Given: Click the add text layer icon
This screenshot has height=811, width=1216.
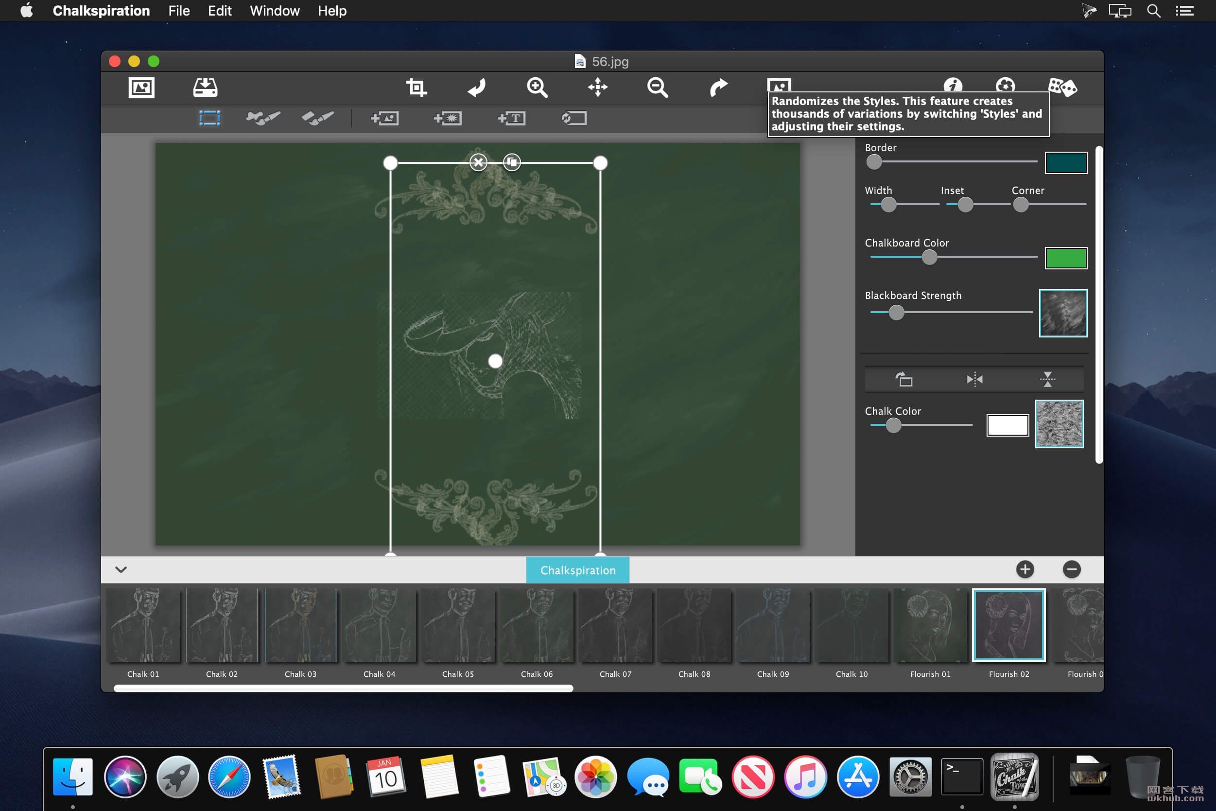Looking at the screenshot, I should tap(511, 119).
